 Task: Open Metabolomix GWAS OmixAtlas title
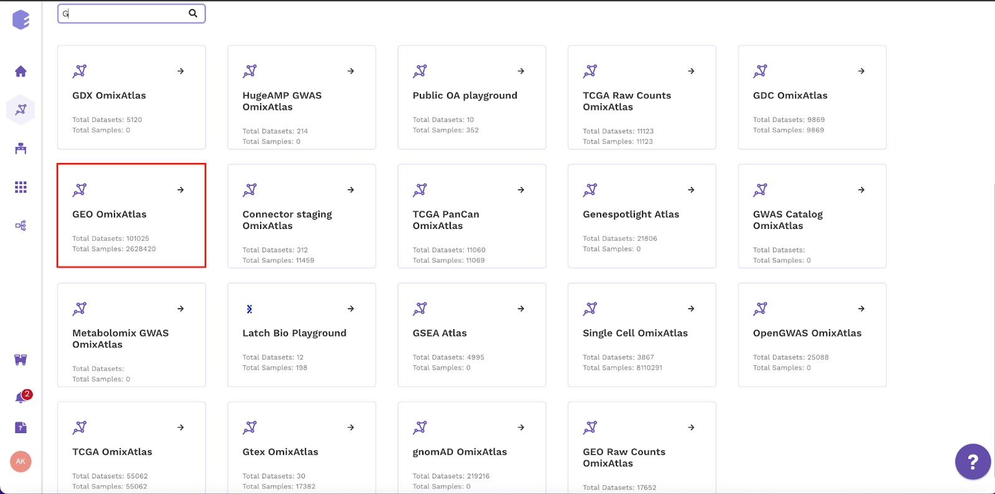click(x=121, y=338)
